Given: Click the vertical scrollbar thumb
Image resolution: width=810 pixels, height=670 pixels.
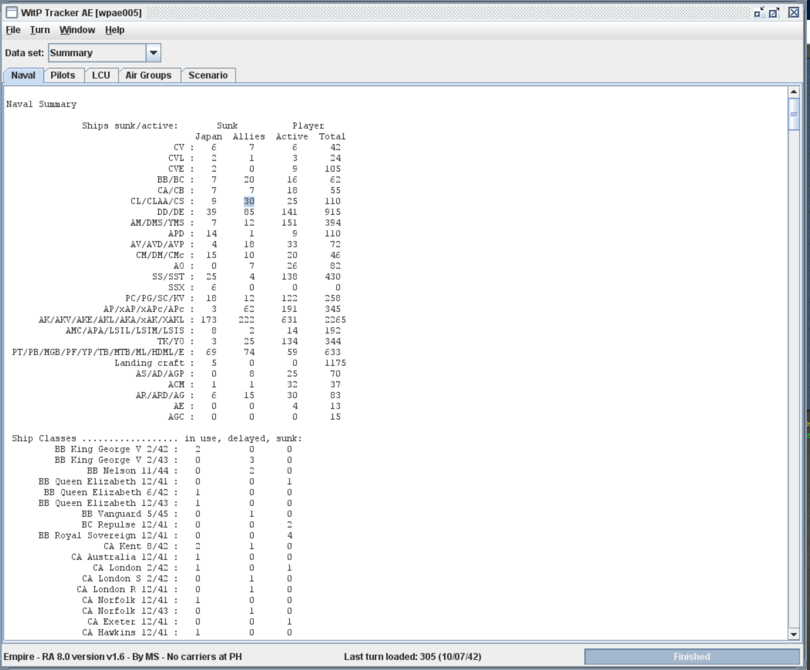Looking at the screenshot, I should 794,114.
